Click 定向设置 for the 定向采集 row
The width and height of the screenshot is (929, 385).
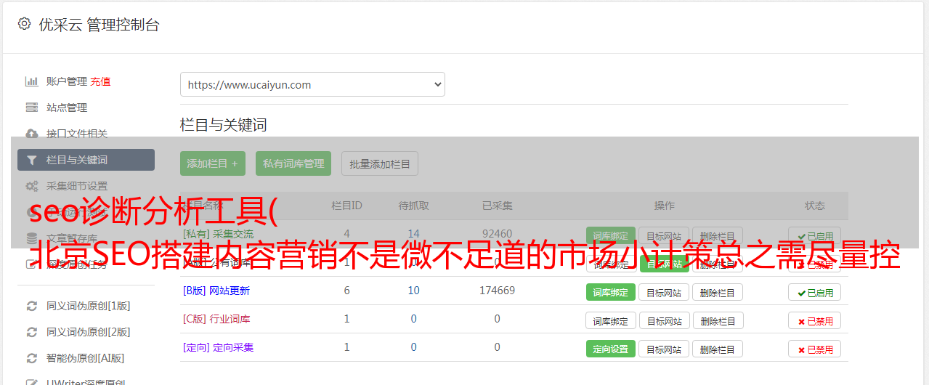click(610, 349)
